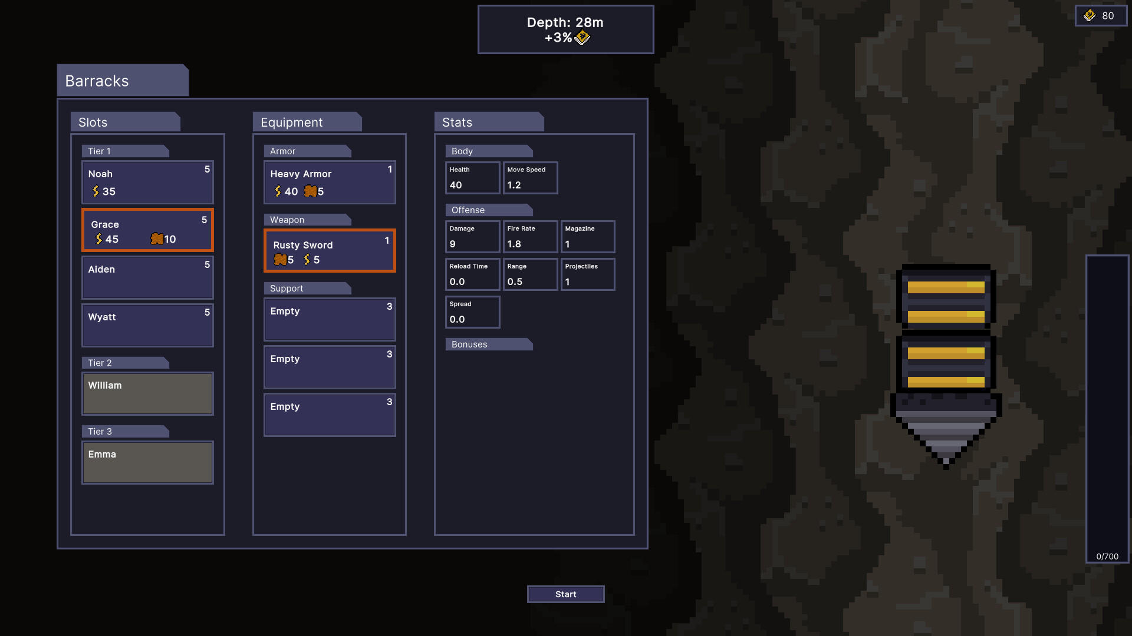Click the Start button to begin
1132x636 pixels.
[x=565, y=594]
